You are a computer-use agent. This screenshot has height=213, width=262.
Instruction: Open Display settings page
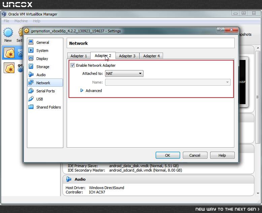[45, 59]
